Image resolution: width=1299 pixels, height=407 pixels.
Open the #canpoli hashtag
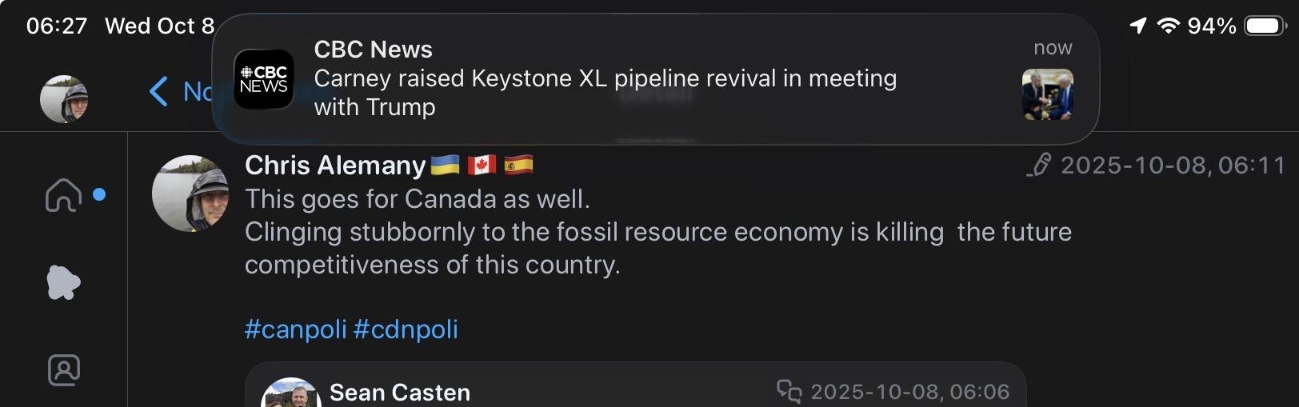tap(295, 329)
